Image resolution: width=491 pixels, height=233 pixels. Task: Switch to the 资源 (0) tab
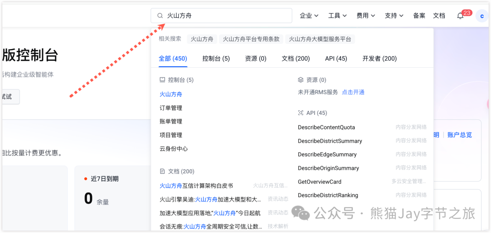coord(256,59)
